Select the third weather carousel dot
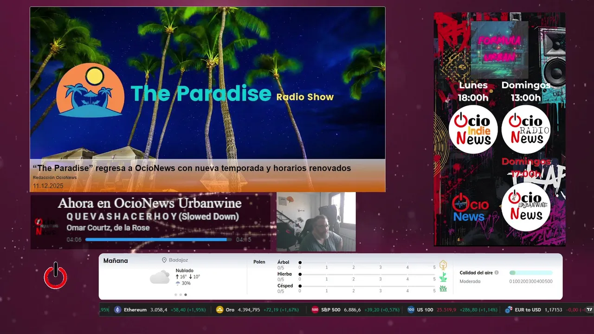This screenshot has height=334, width=594. (x=186, y=295)
